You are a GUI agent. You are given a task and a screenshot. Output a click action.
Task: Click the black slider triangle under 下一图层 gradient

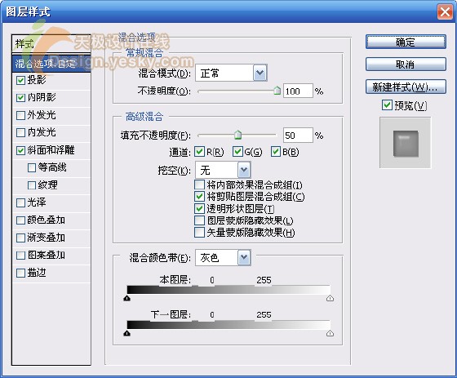tap(126, 333)
